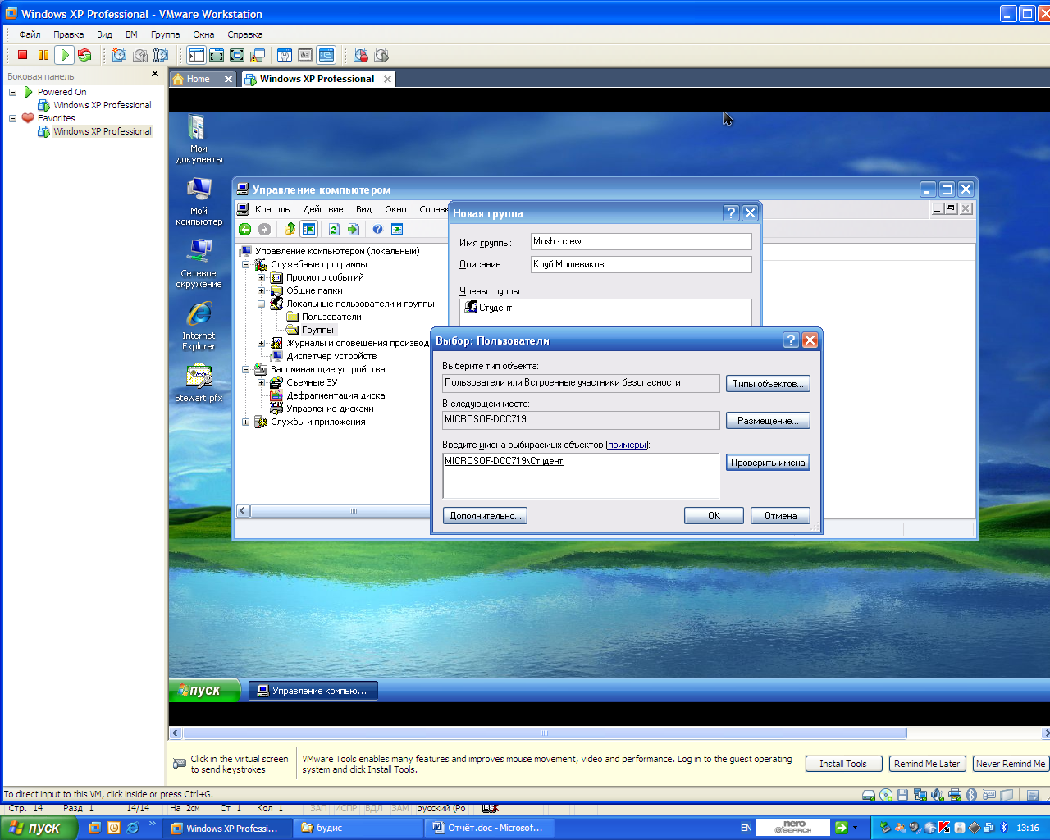Click the Up one level folder icon
This screenshot has width=1050, height=840.
290,230
